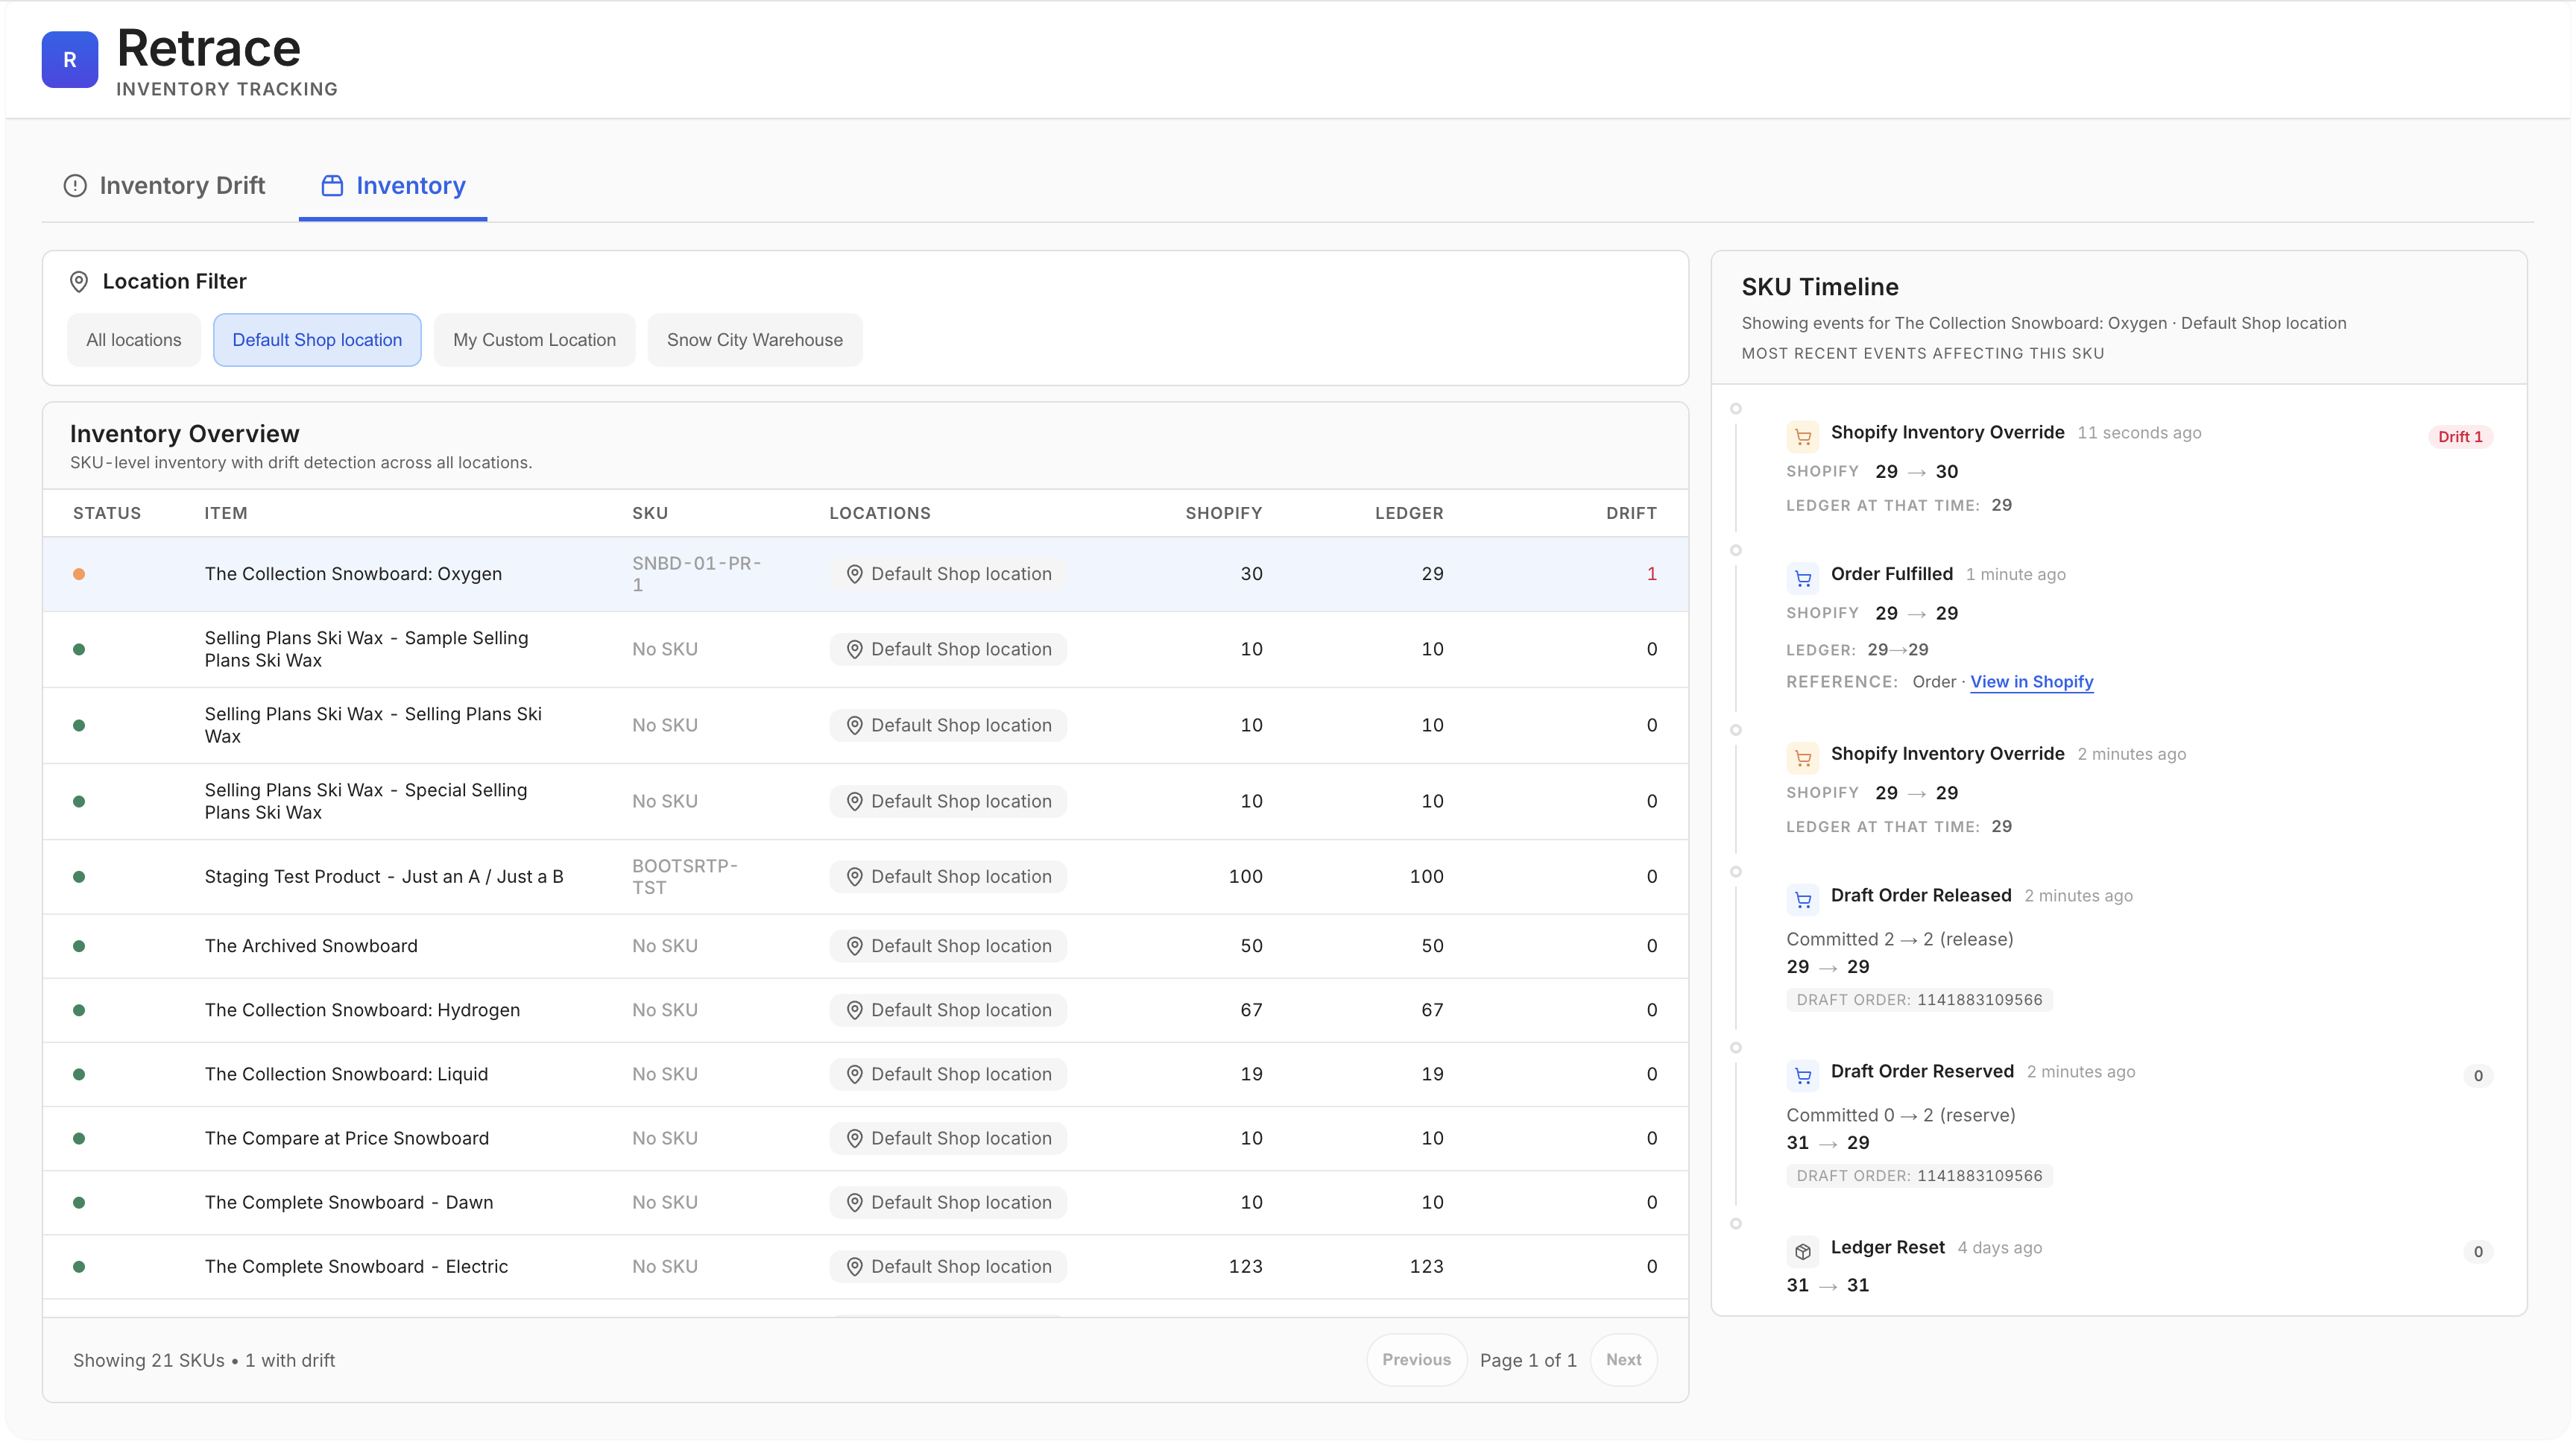Select The Complete Snowboard - Dawn row
Viewport: 2576px width, 1445px height.
click(x=865, y=1202)
